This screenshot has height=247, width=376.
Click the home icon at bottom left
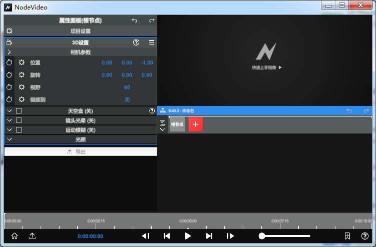[x=15, y=236]
